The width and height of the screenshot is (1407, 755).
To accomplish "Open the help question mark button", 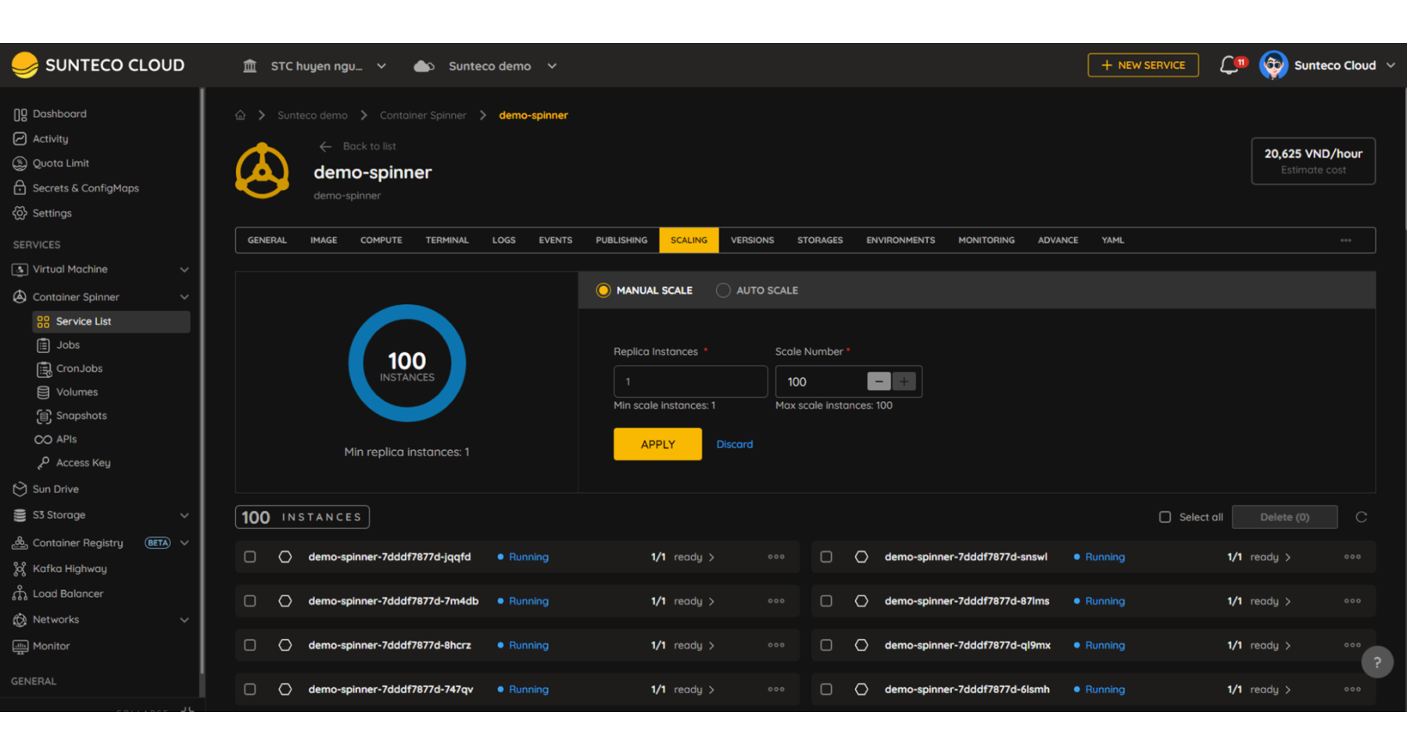I will click(1377, 663).
